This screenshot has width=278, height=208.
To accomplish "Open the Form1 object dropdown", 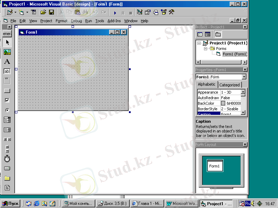I will [244, 77].
